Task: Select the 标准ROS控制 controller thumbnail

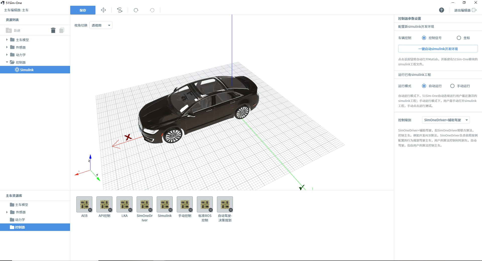Action: click(x=205, y=204)
